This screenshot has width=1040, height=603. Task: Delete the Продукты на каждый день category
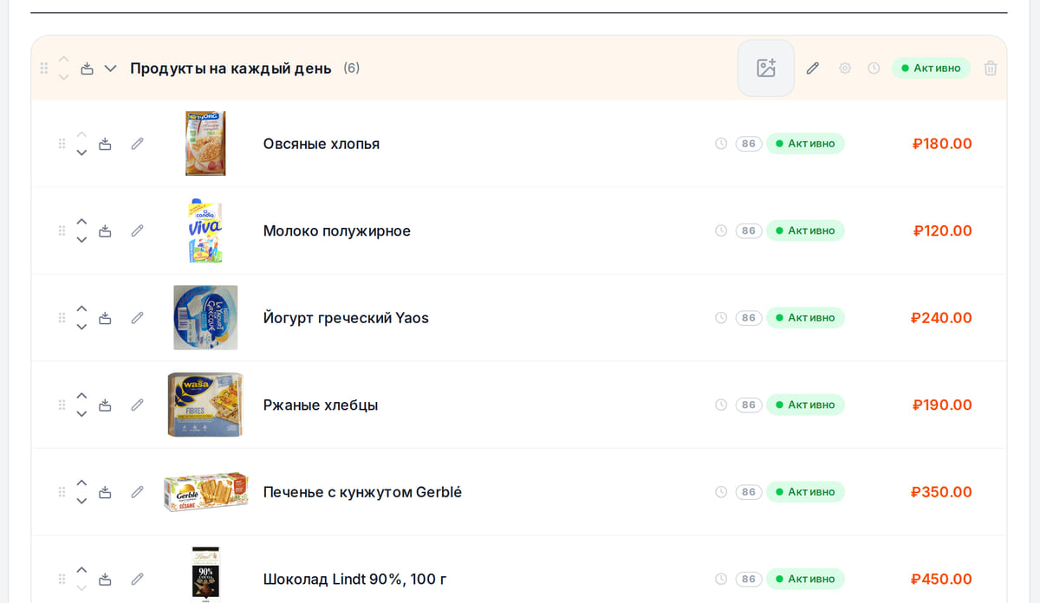pyautogui.click(x=991, y=68)
